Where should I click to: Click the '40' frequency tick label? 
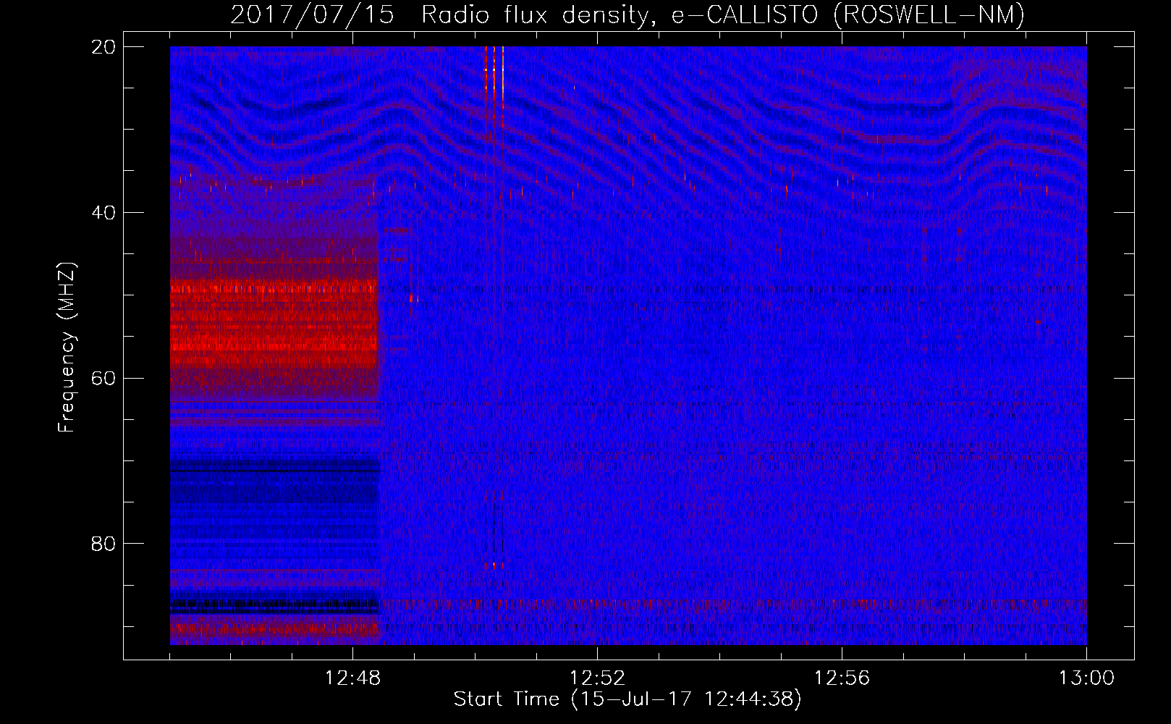pyautogui.click(x=103, y=213)
